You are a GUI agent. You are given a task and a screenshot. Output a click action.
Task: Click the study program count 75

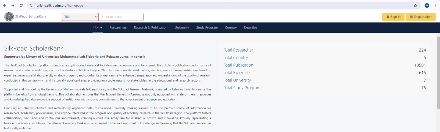424,88
